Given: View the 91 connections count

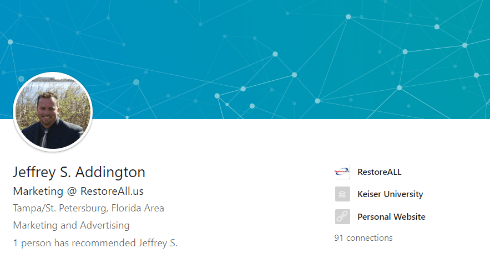Looking at the screenshot, I should tap(363, 238).
